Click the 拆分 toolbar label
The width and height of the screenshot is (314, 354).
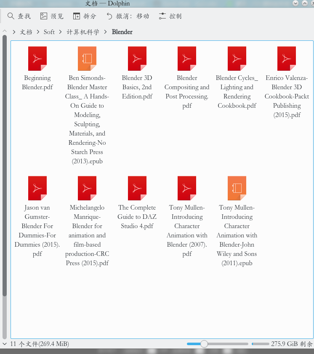(90, 16)
